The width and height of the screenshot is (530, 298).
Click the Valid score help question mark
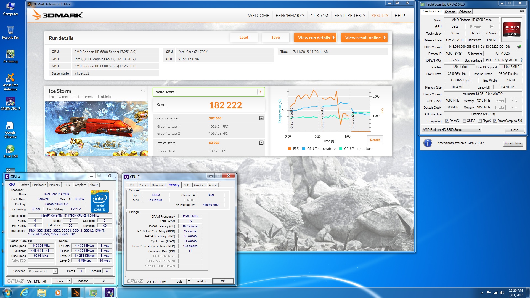[260, 92]
